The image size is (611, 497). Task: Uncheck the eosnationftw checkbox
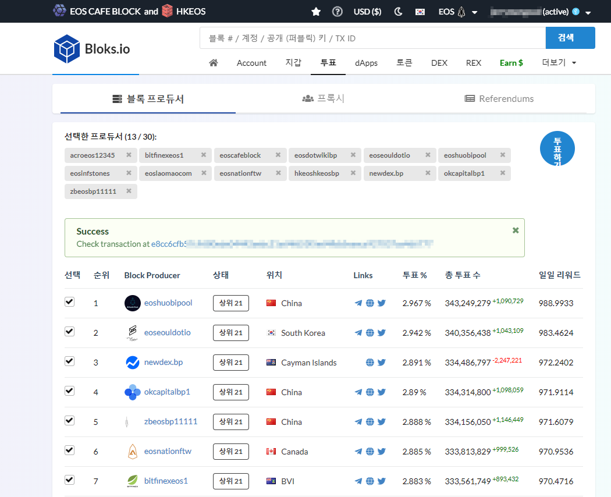(x=69, y=450)
